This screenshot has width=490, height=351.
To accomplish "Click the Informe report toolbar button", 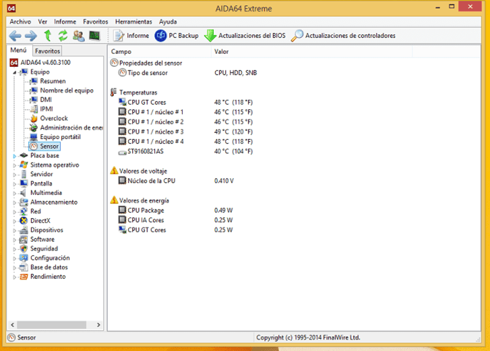I will click(x=131, y=36).
